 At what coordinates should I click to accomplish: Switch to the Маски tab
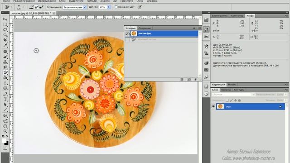point(232,85)
